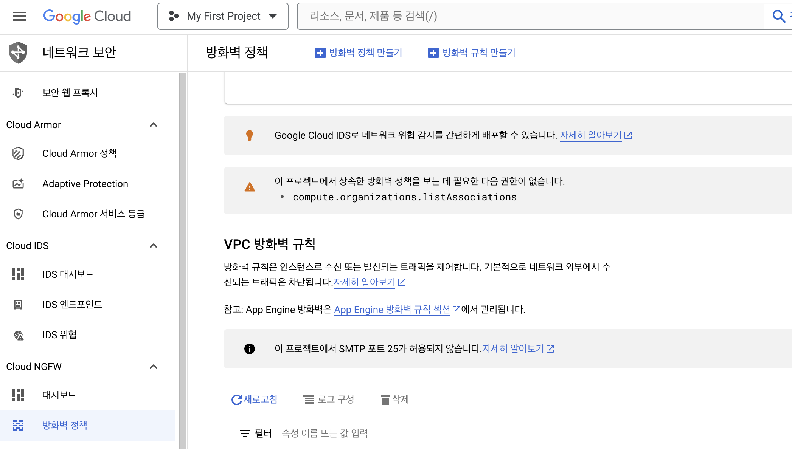This screenshot has height=449, width=792.
Task: Select 방화벽 정책 in sidebar
Action: point(87,426)
